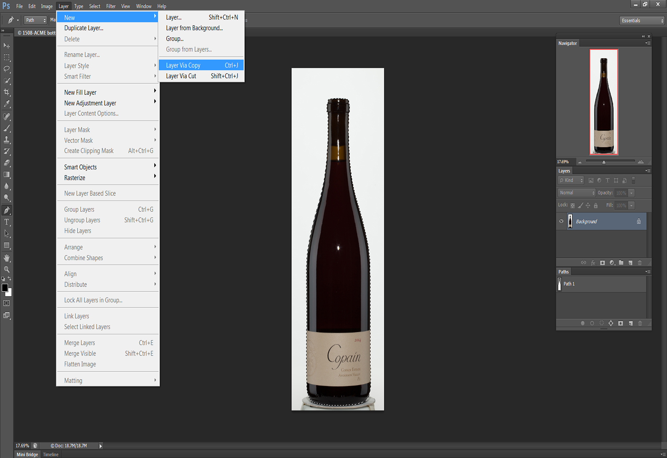Select the Horizontal Type tool
The height and width of the screenshot is (458, 667).
click(x=7, y=222)
